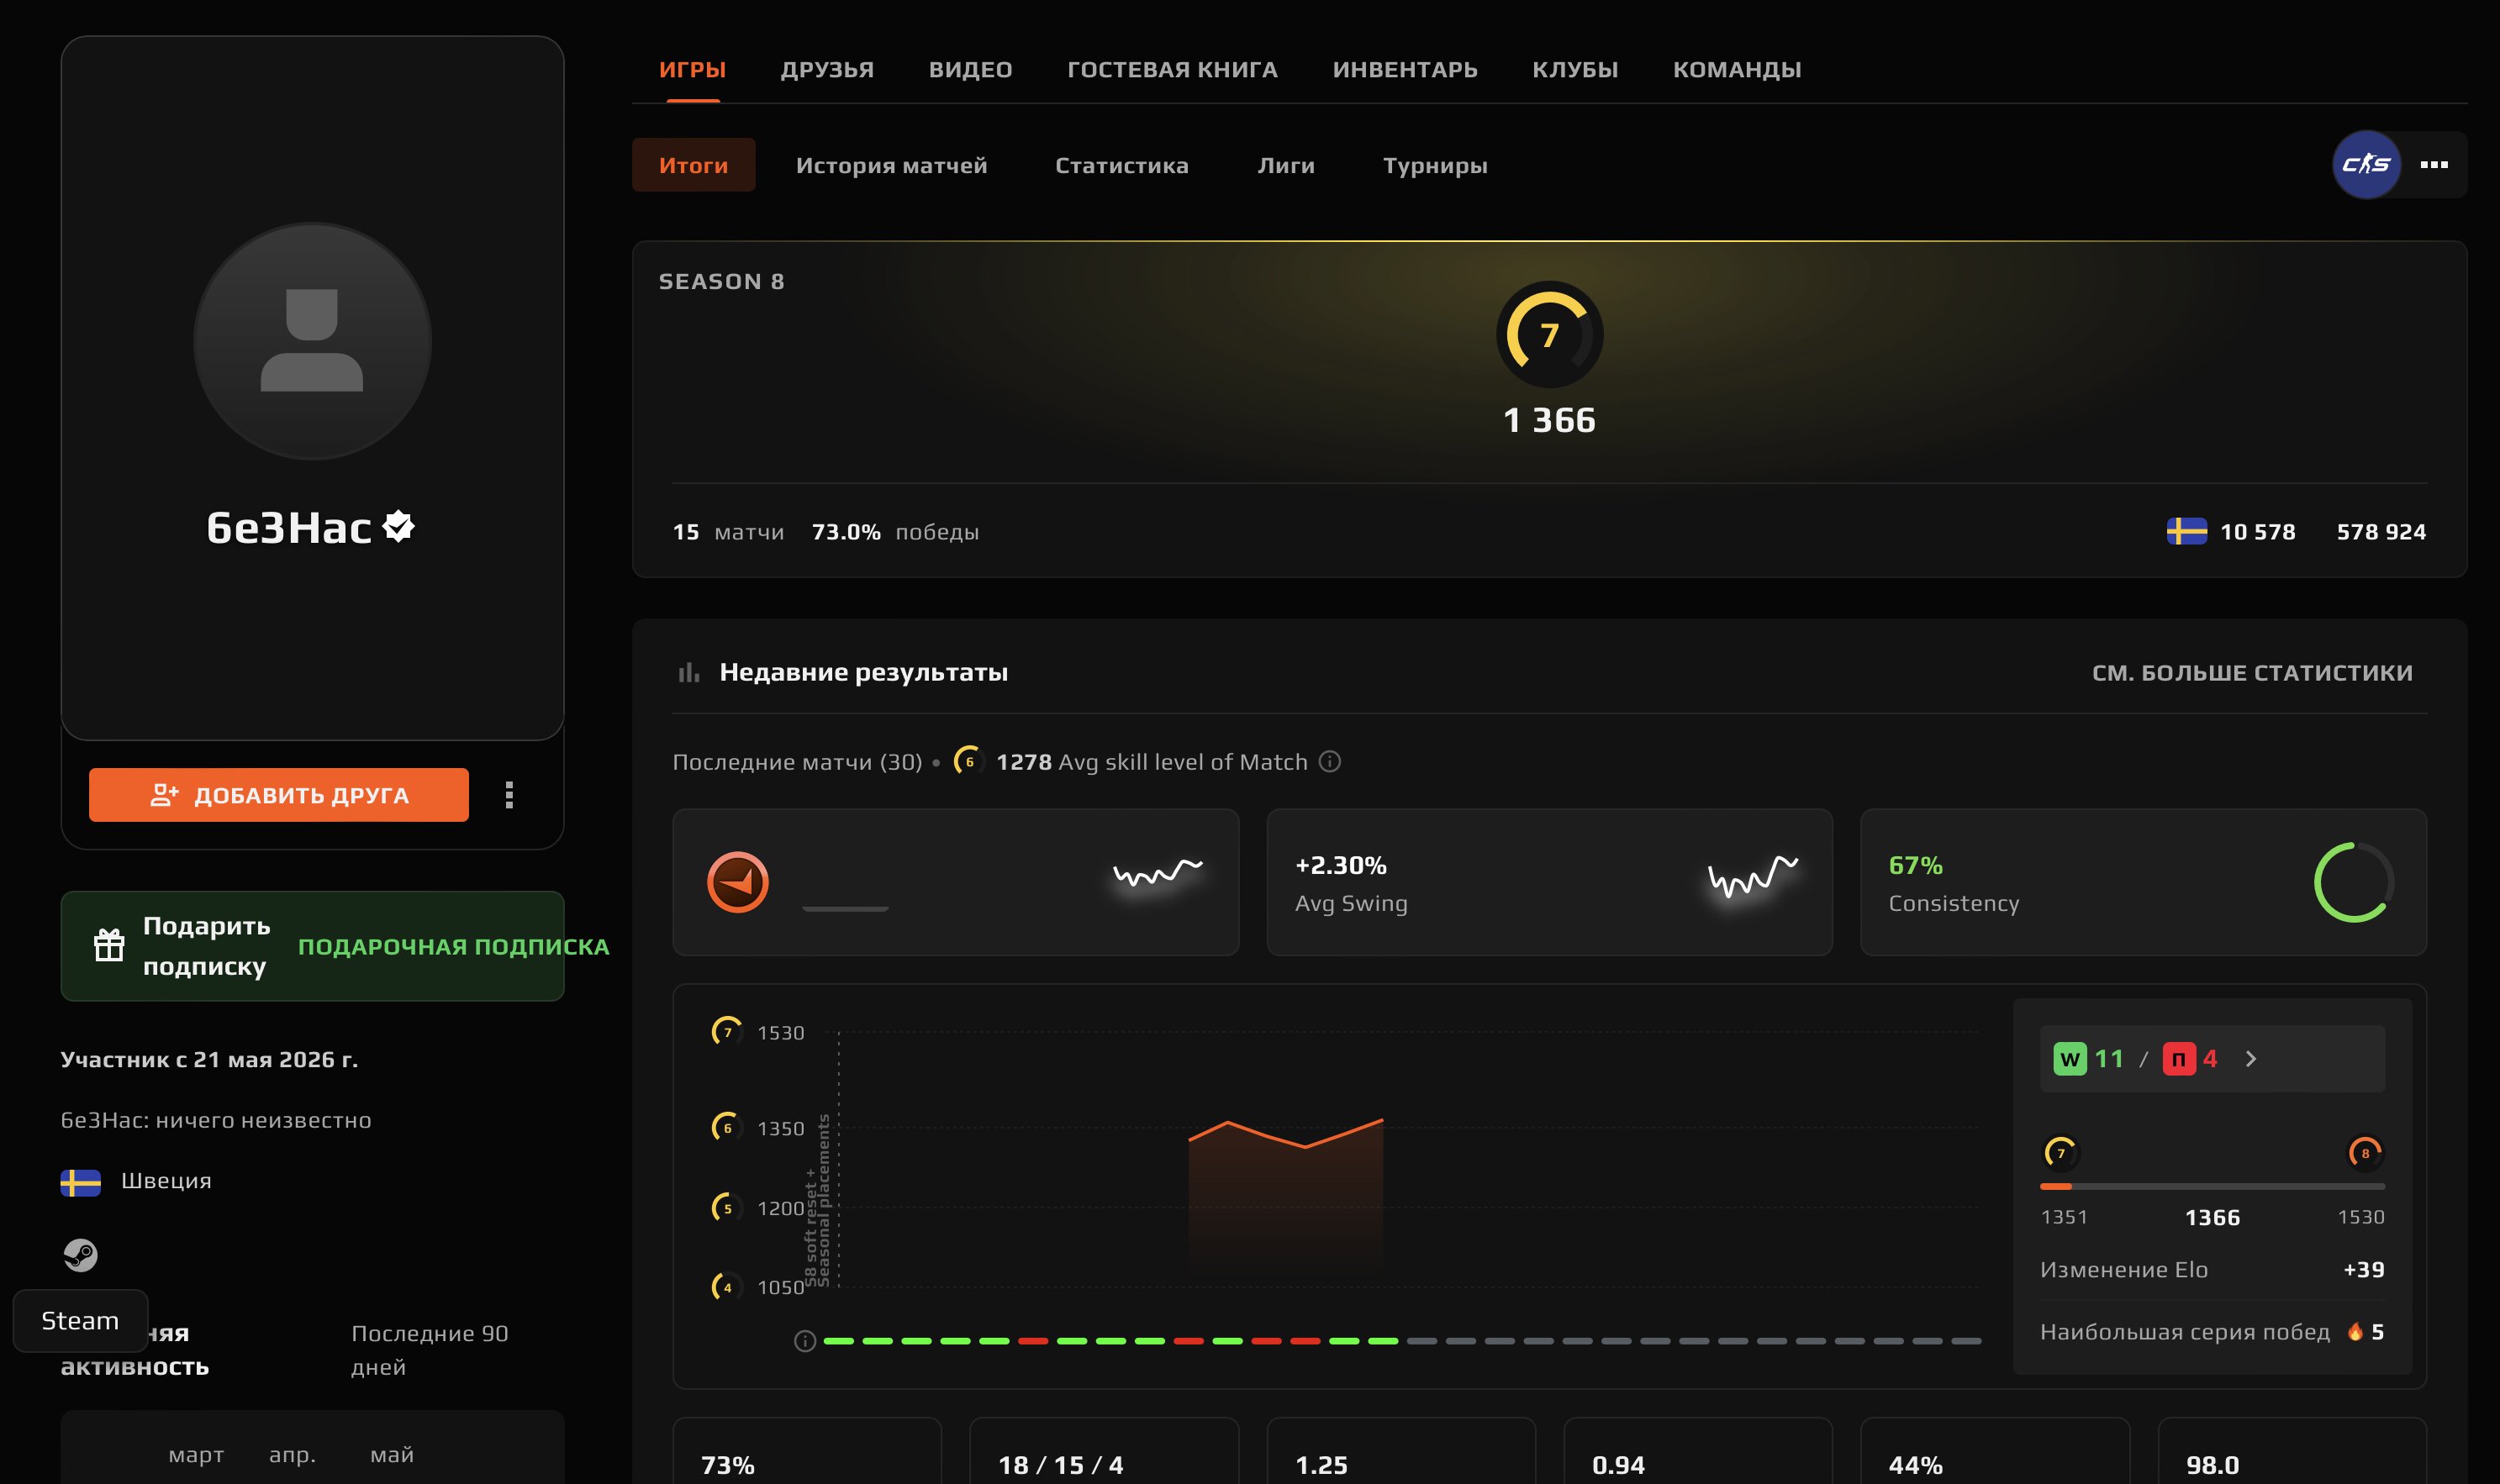Image resolution: width=2500 pixels, height=1484 pixels.
Task: Click the Consistency circular progress ring
Action: tap(2354, 882)
